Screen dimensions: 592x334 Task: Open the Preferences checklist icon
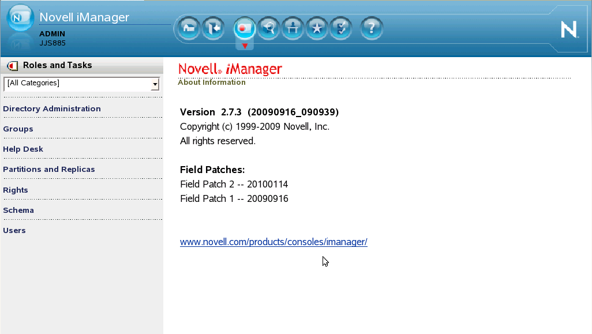341,28
